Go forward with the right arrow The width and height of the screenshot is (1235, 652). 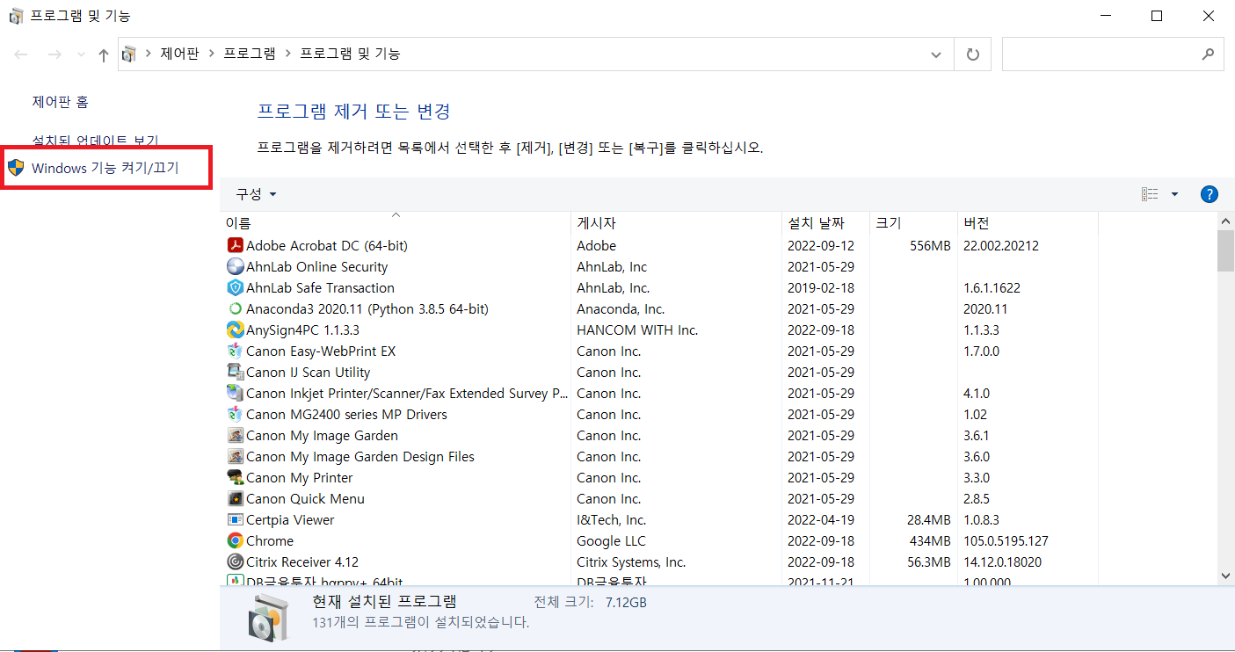(54, 54)
